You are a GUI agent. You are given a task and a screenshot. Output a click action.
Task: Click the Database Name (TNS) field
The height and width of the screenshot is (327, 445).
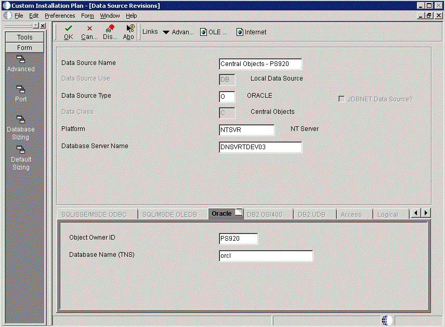[266, 256]
